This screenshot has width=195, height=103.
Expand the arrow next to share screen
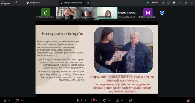(x=122, y=100)
